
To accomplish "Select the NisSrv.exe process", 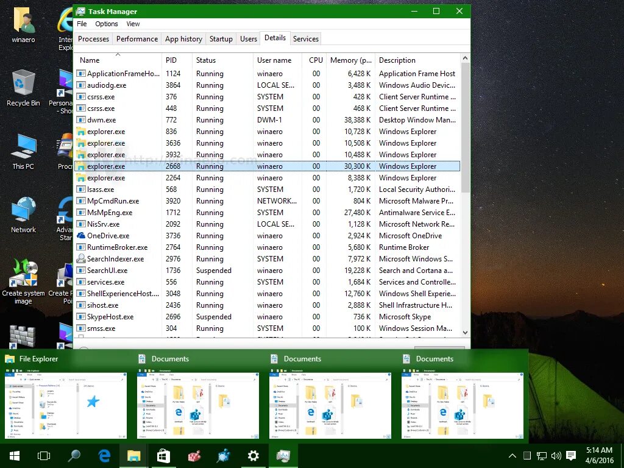I will pyautogui.click(x=267, y=224).
